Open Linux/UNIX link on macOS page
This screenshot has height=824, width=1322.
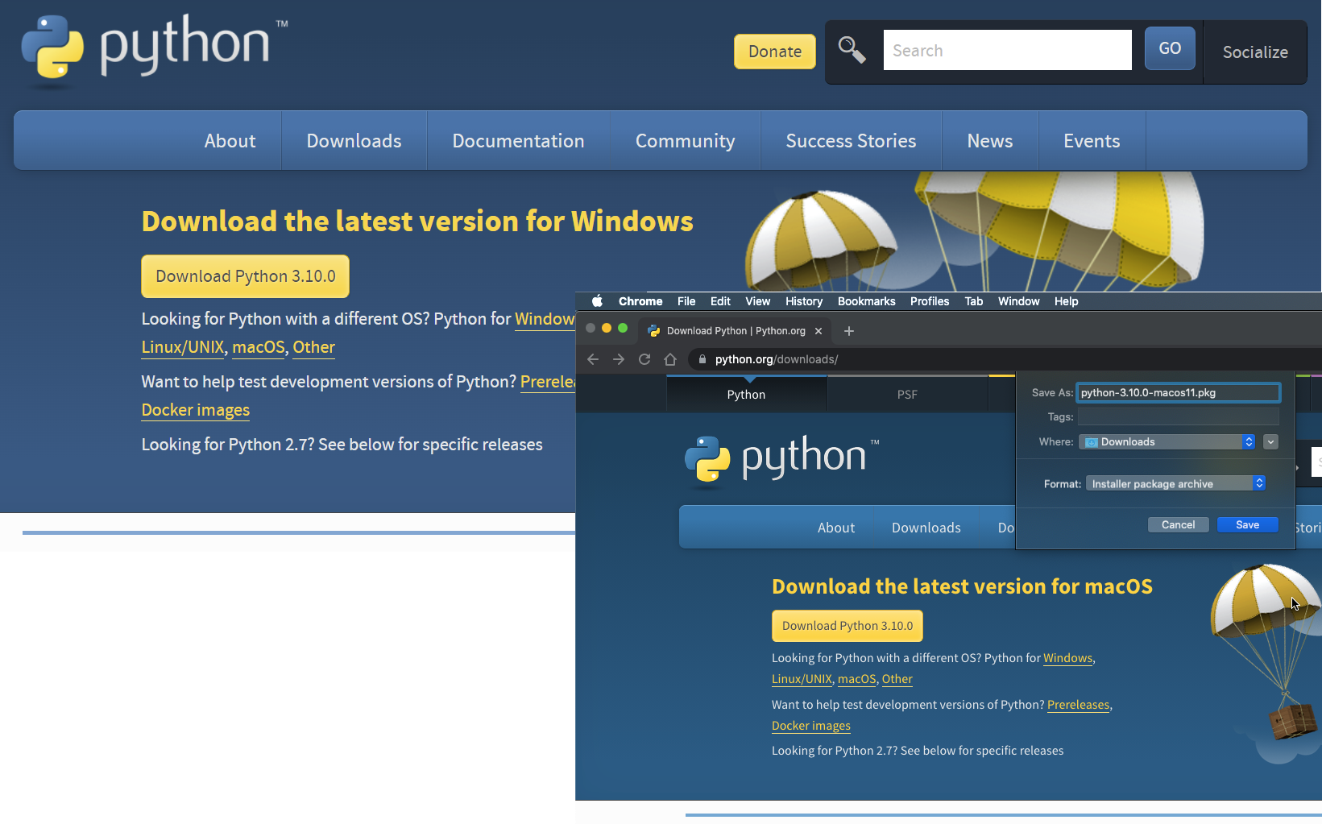(802, 679)
